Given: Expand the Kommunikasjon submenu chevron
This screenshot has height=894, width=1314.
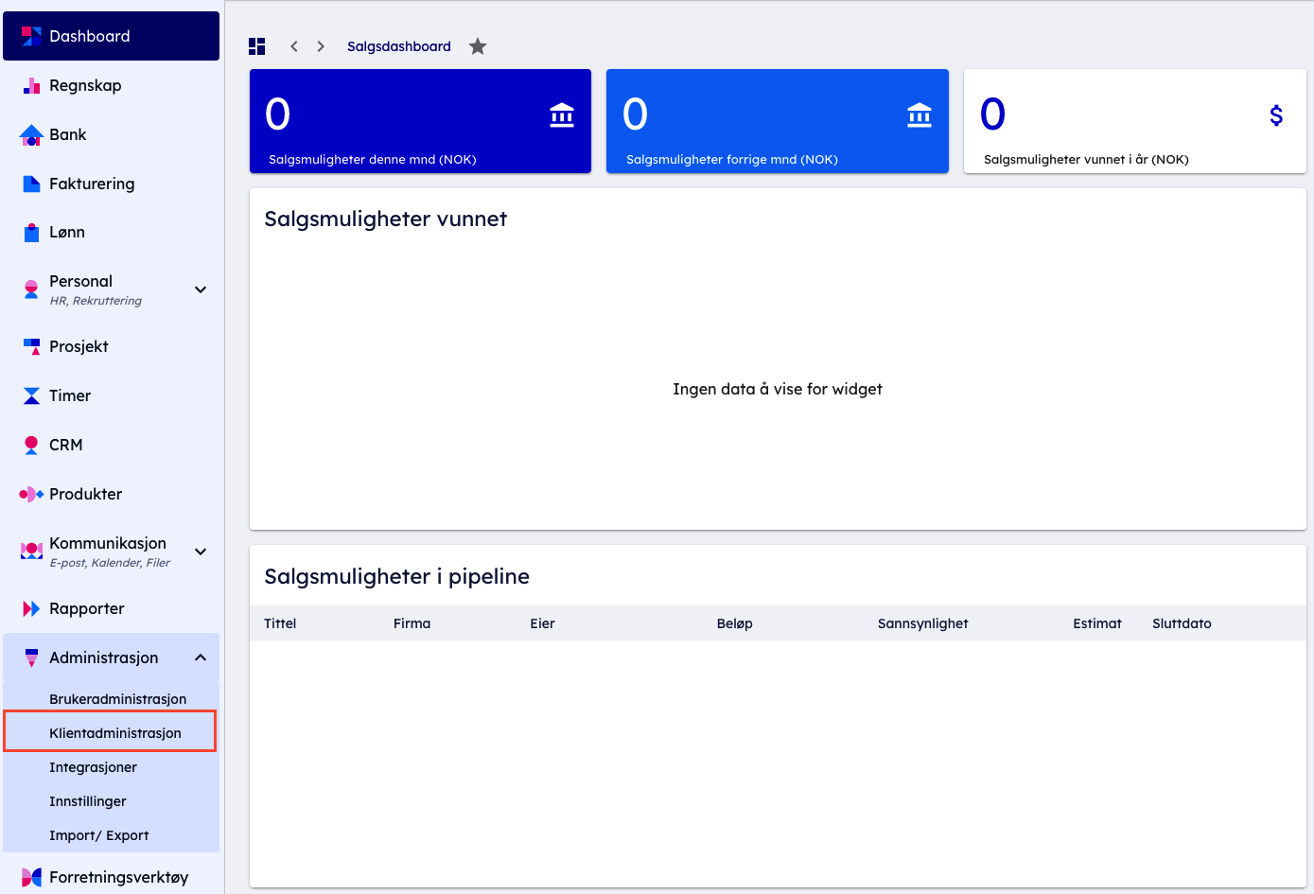Looking at the screenshot, I should click(201, 552).
